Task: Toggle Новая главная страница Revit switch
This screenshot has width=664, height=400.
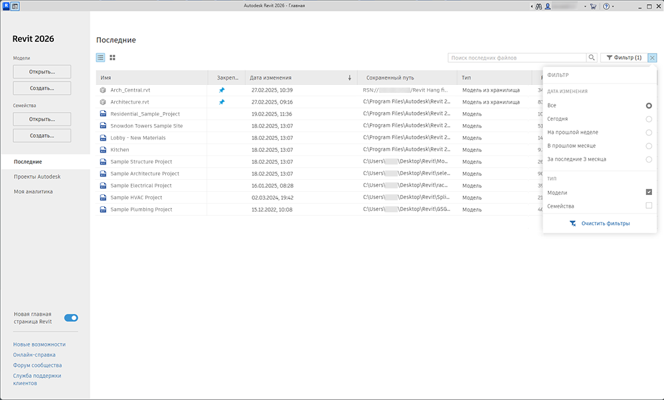Action: [x=71, y=318]
